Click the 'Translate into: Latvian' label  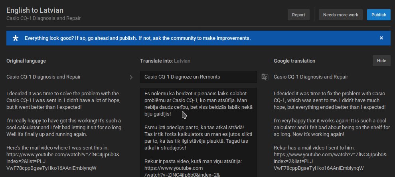point(165,61)
